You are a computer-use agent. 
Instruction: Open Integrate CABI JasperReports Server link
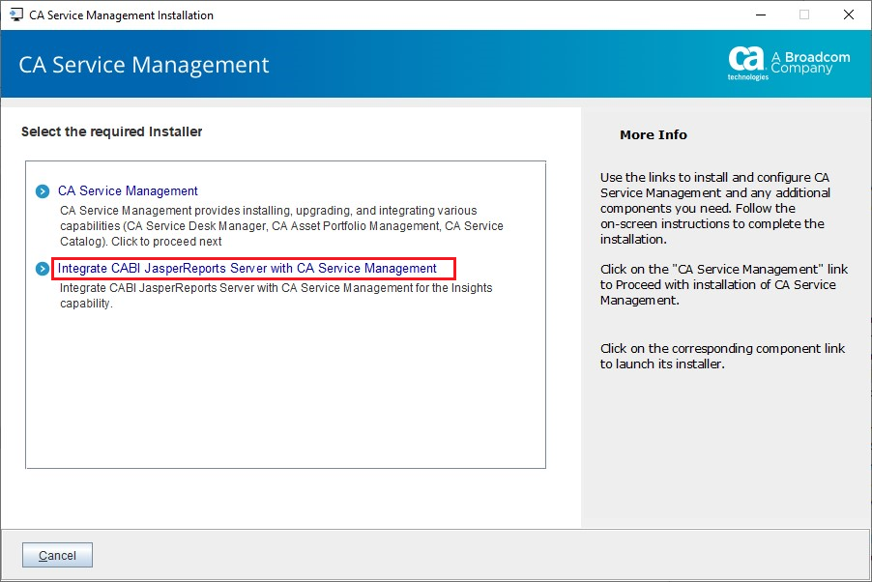point(247,268)
